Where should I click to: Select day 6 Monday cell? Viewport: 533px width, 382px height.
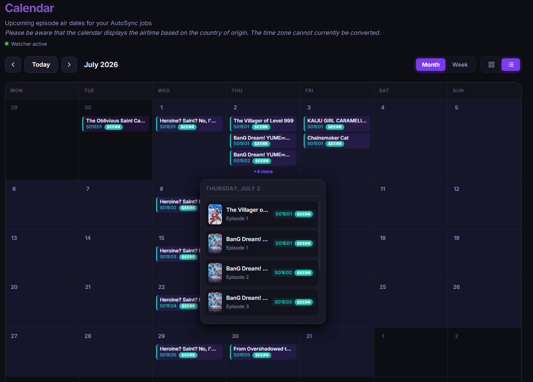[42, 205]
